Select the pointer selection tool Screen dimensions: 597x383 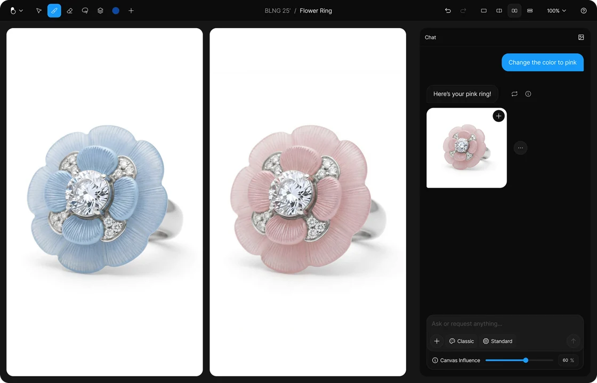click(39, 11)
